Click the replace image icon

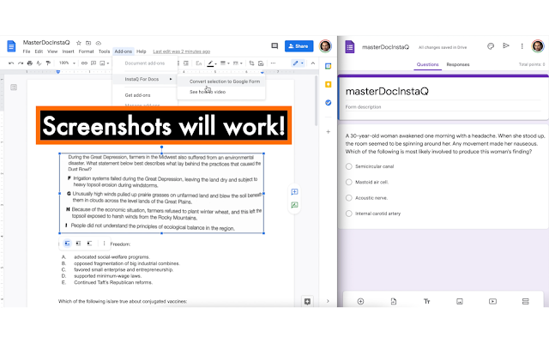click(261, 63)
